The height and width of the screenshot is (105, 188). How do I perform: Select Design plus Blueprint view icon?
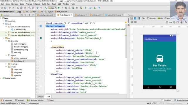(139, 18)
